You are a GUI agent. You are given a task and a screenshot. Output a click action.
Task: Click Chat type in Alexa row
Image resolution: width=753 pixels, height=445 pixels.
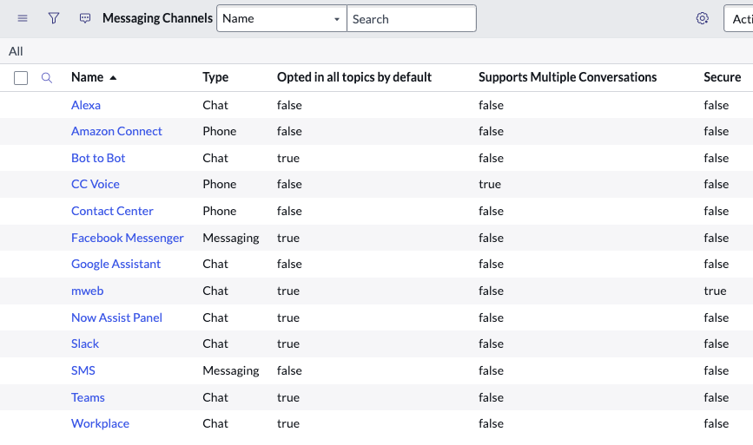pos(215,105)
